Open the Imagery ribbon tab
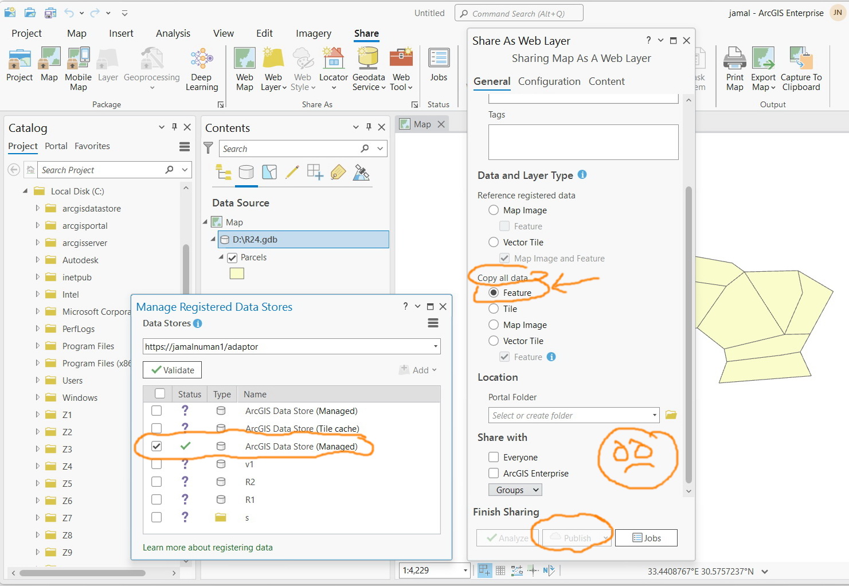The height and width of the screenshot is (586, 849). tap(314, 34)
